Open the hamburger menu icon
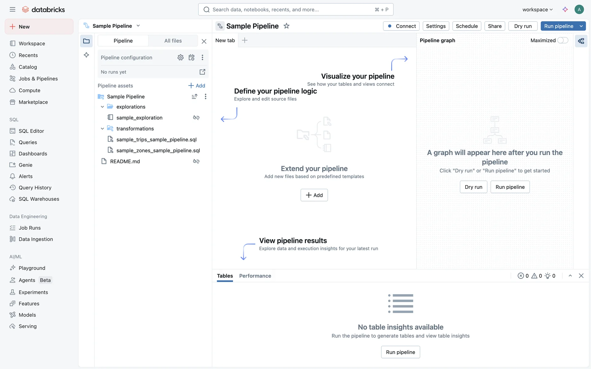This screenshot has width=591, height=369. (12, 10)
